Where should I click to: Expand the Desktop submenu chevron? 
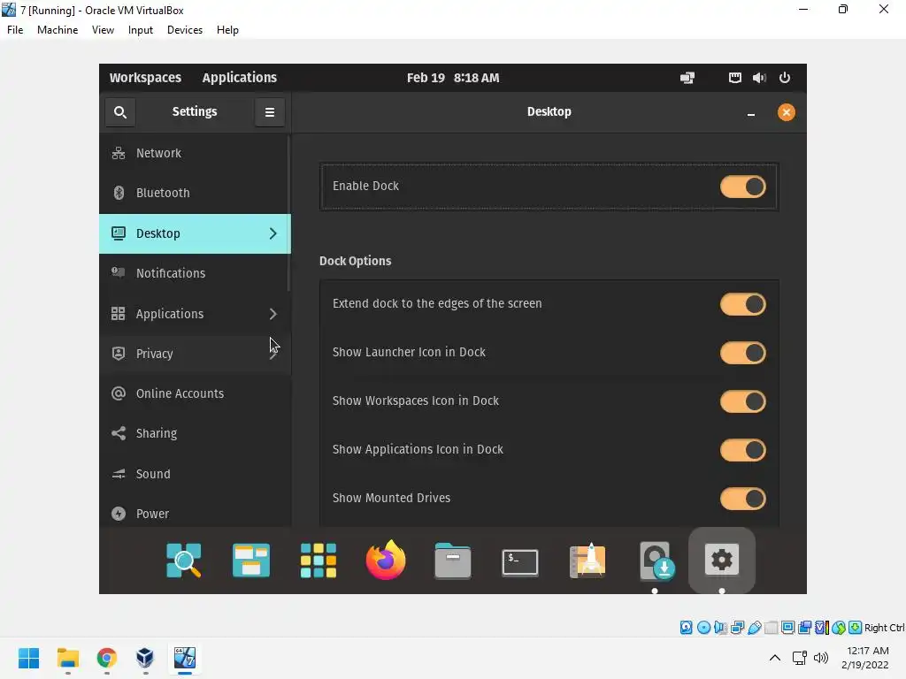click(273, 233)
